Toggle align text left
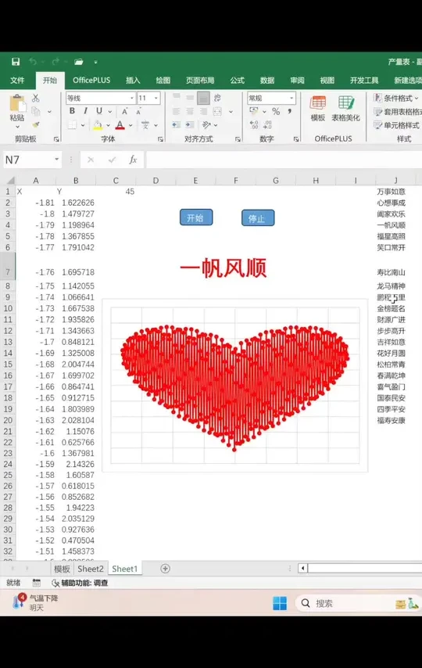422x668 pixels. (177, 112)
